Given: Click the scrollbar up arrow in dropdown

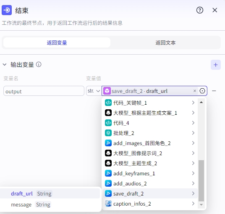Looking at the screenshot, I should click(201, 102).
